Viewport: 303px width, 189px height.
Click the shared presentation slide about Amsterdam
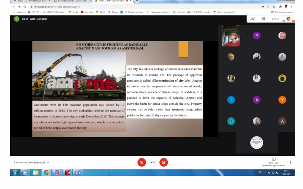(117, 89)
